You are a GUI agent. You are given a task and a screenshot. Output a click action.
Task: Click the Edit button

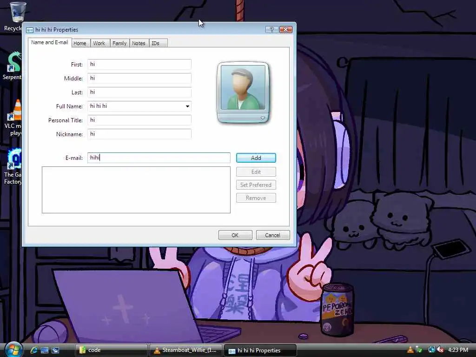[256, 172]
